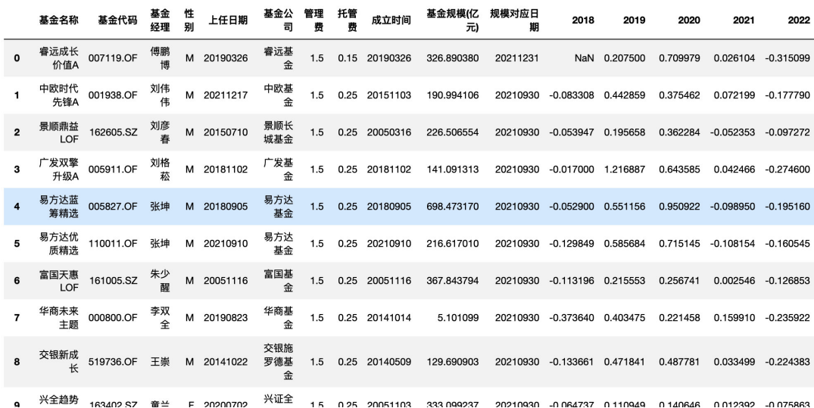Click the 2022 column header
This screenshot has height=408, width=814.
point(798,20)
